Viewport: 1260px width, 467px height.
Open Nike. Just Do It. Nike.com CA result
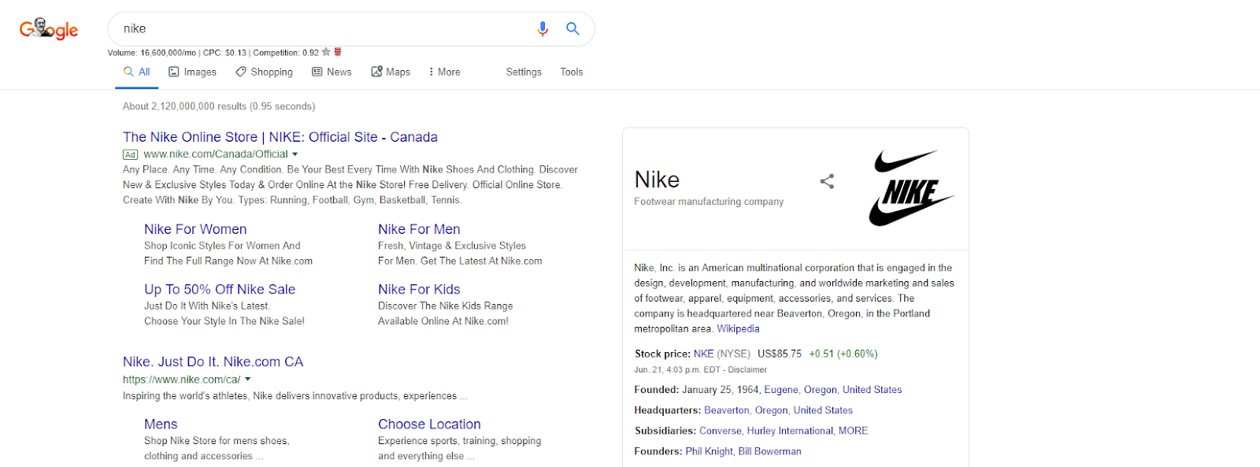[x=213, y=361]
